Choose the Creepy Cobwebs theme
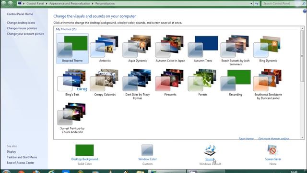The height and width of the screenshot is (173, 307). pos(105,82)
